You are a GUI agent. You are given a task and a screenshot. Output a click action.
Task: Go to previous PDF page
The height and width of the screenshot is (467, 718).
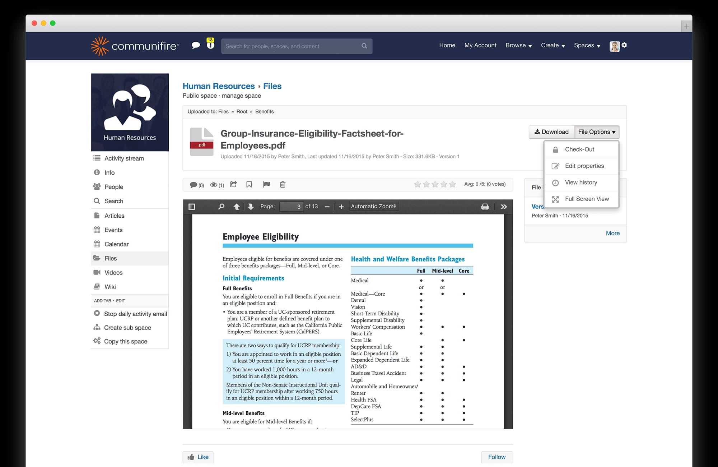click(x=237, y=207)
